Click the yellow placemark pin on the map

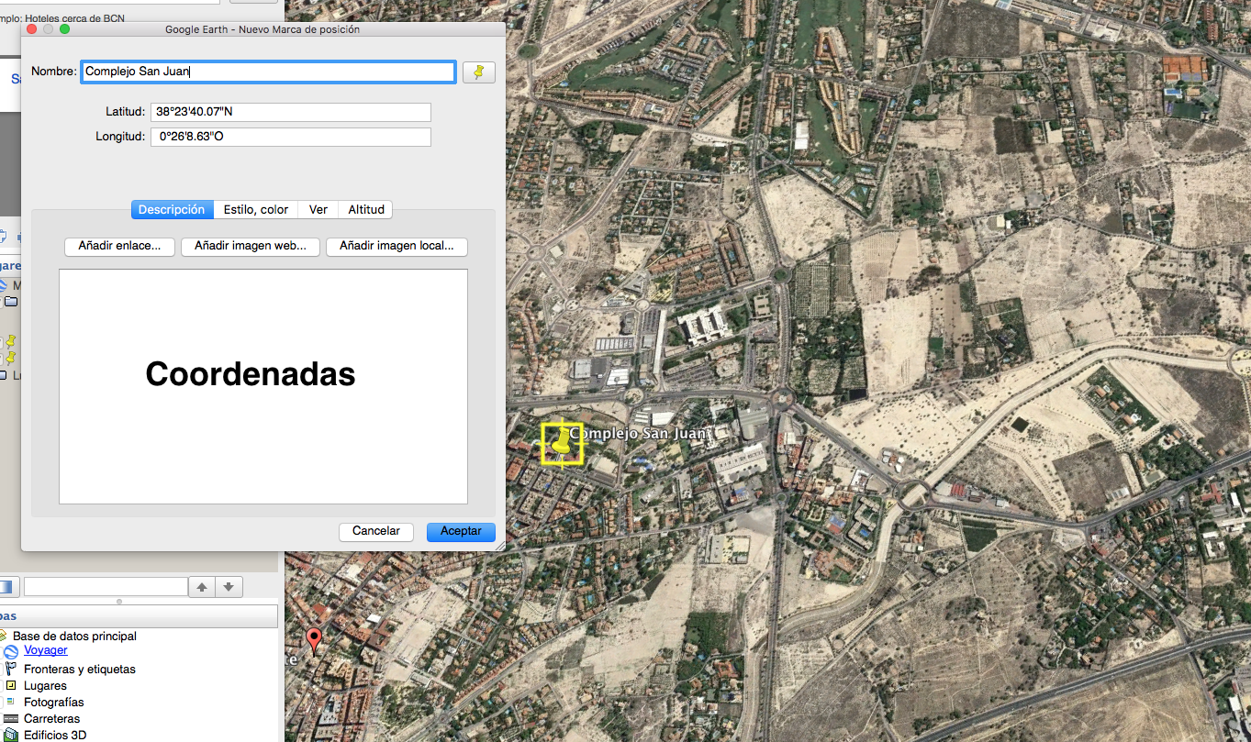click(561, 442)
